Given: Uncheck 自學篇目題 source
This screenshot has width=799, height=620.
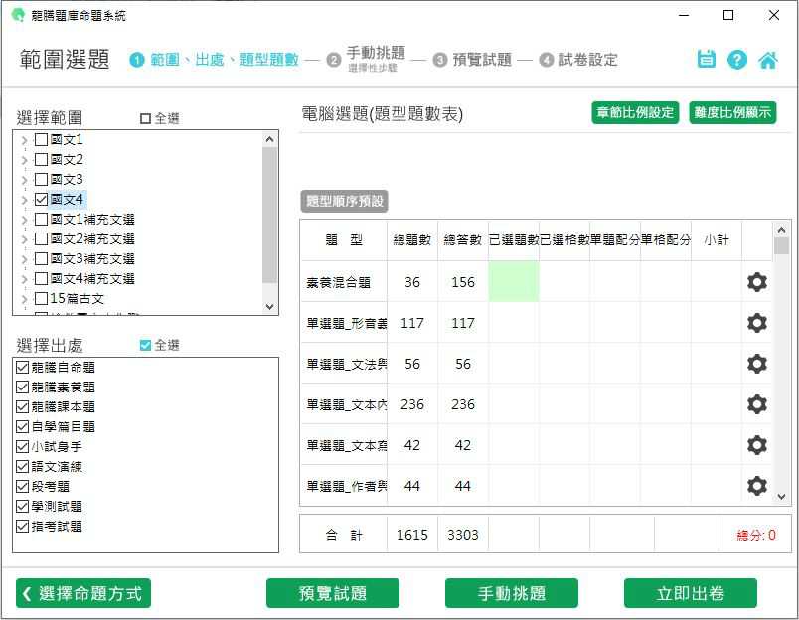Looking at the screenshot, I should click(x=22, y=426).
